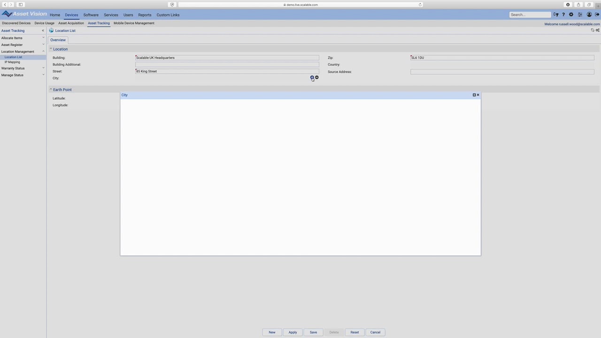Screen dimensions: 601x338
Task: Close the City popup dialog
Action: click(478, 95)
